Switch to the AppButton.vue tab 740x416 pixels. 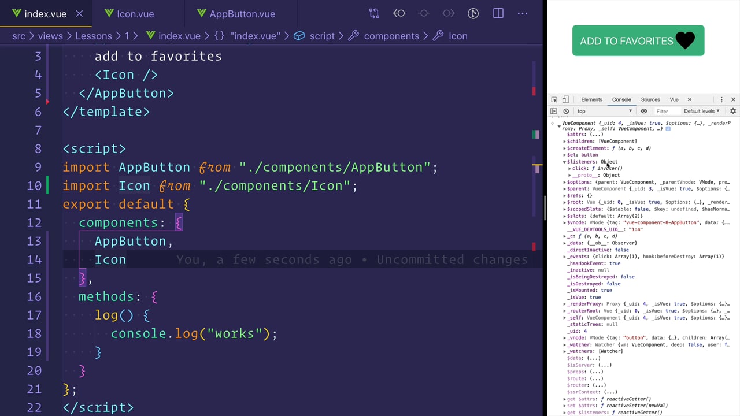tap(242, 14)
